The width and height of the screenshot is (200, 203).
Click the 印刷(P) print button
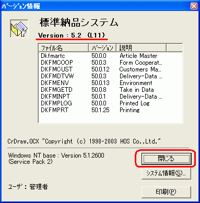pyautogui.click(x=166, y=192)
